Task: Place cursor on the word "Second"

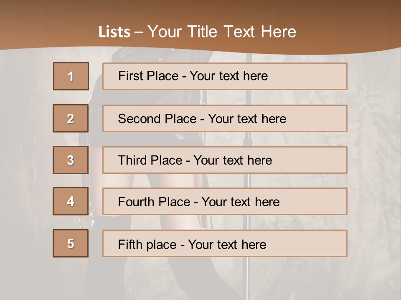Action: 140,119
